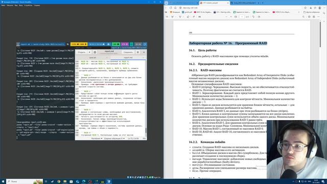Open the Edge sidebar search icon
327x184 pixels.
coord(324,13)
